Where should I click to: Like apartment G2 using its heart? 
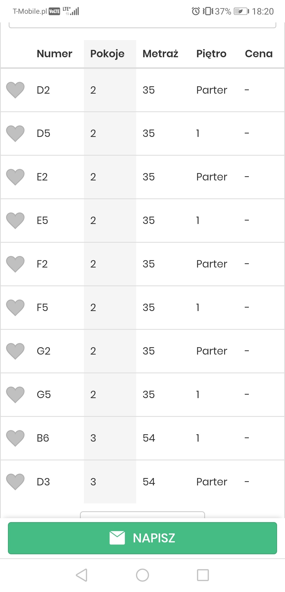15,351
